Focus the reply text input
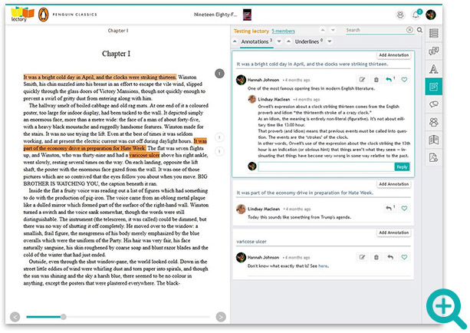The width and height of the screenshot is (470, 333). coord(326,166)
